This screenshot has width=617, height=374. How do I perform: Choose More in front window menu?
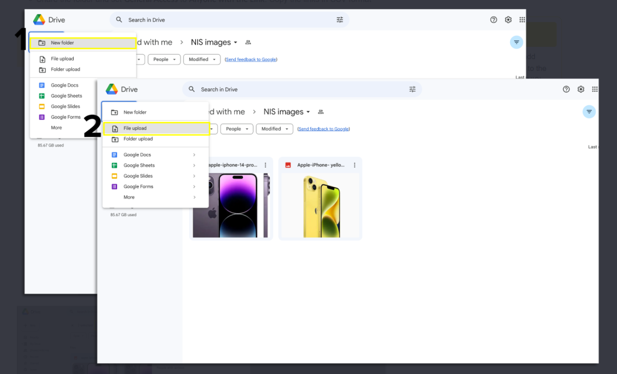coord(156,197)
